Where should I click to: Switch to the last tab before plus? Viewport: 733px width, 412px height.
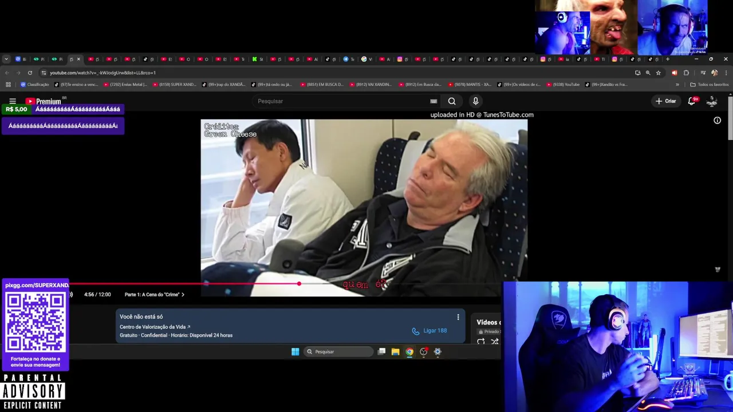coord(653,59)
